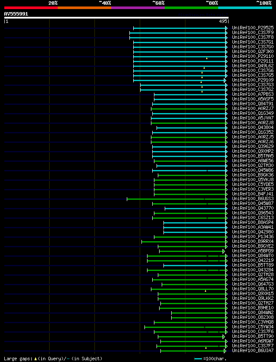Click the AV555991 query name
This screenshot has width=276, height=362.
tap(16, 14)
